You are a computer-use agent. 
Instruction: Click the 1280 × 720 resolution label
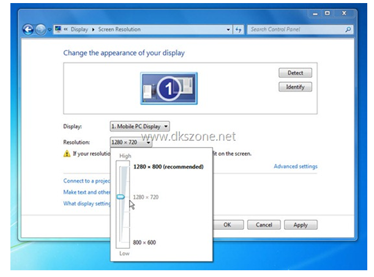click(x=146, y=197)
